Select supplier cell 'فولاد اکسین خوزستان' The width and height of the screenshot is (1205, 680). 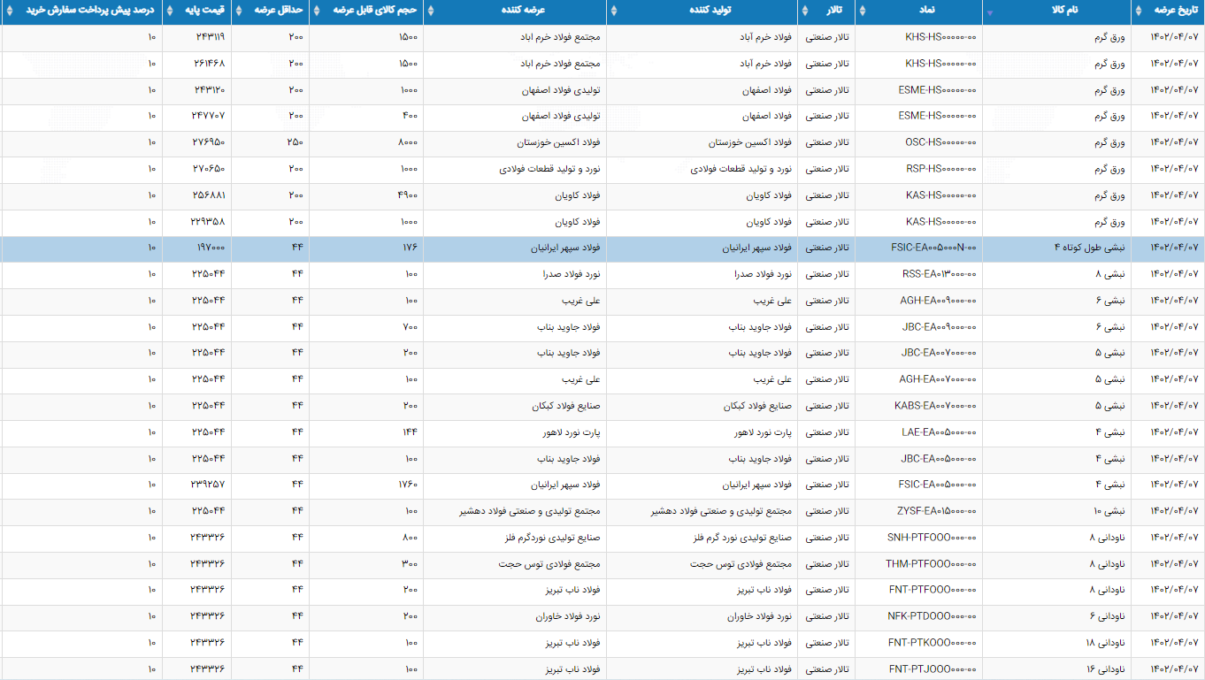559,142
